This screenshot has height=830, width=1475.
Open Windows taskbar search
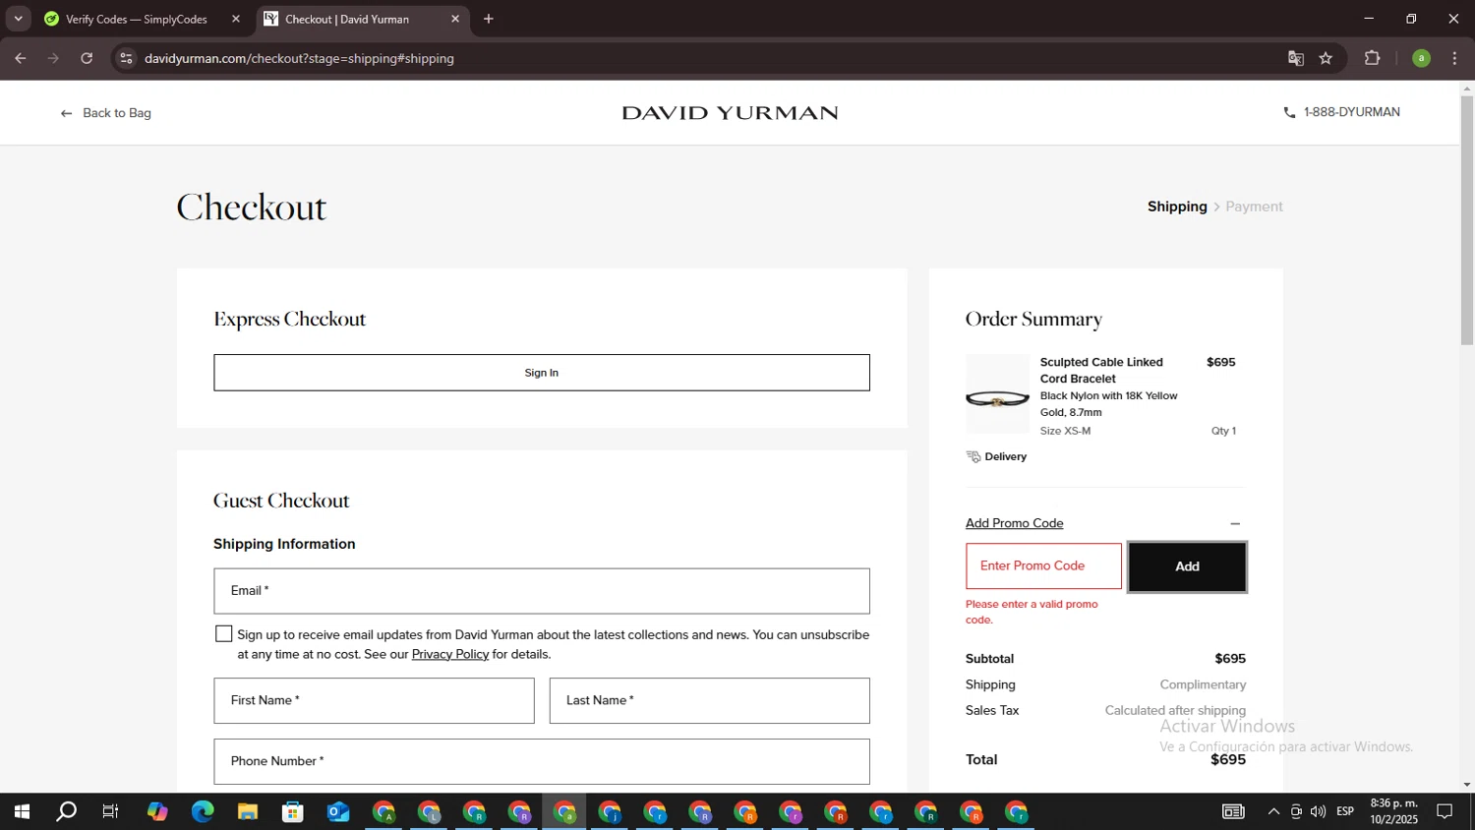[x=66, y=812]
